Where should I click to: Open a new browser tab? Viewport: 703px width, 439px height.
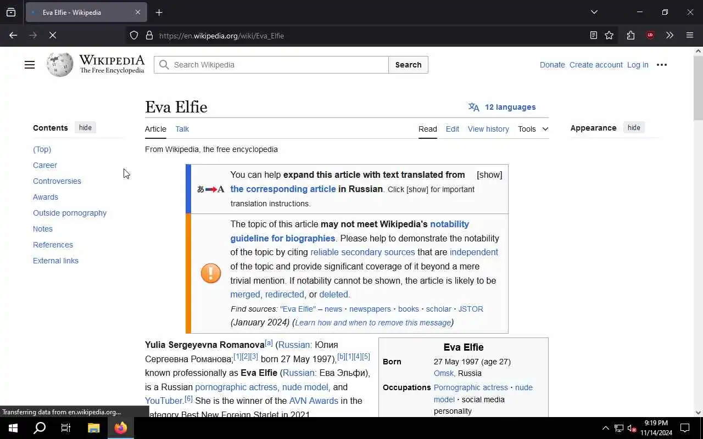point(159,12)
